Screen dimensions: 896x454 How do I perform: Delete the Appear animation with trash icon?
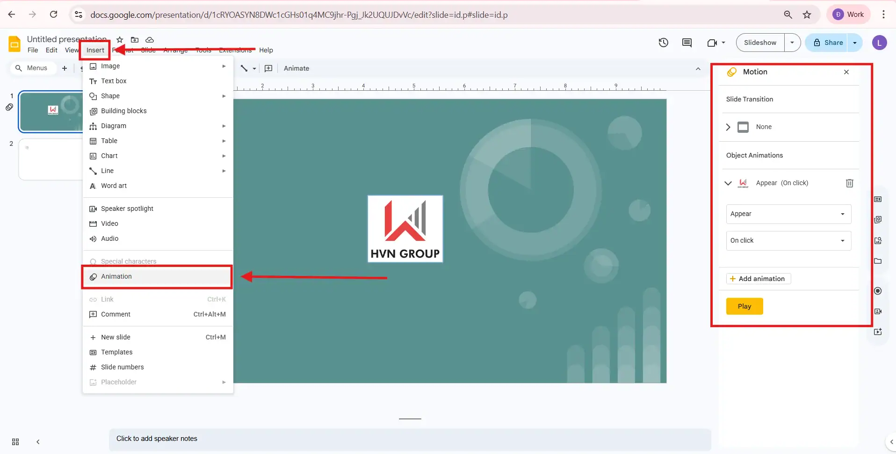coord(849,183)
